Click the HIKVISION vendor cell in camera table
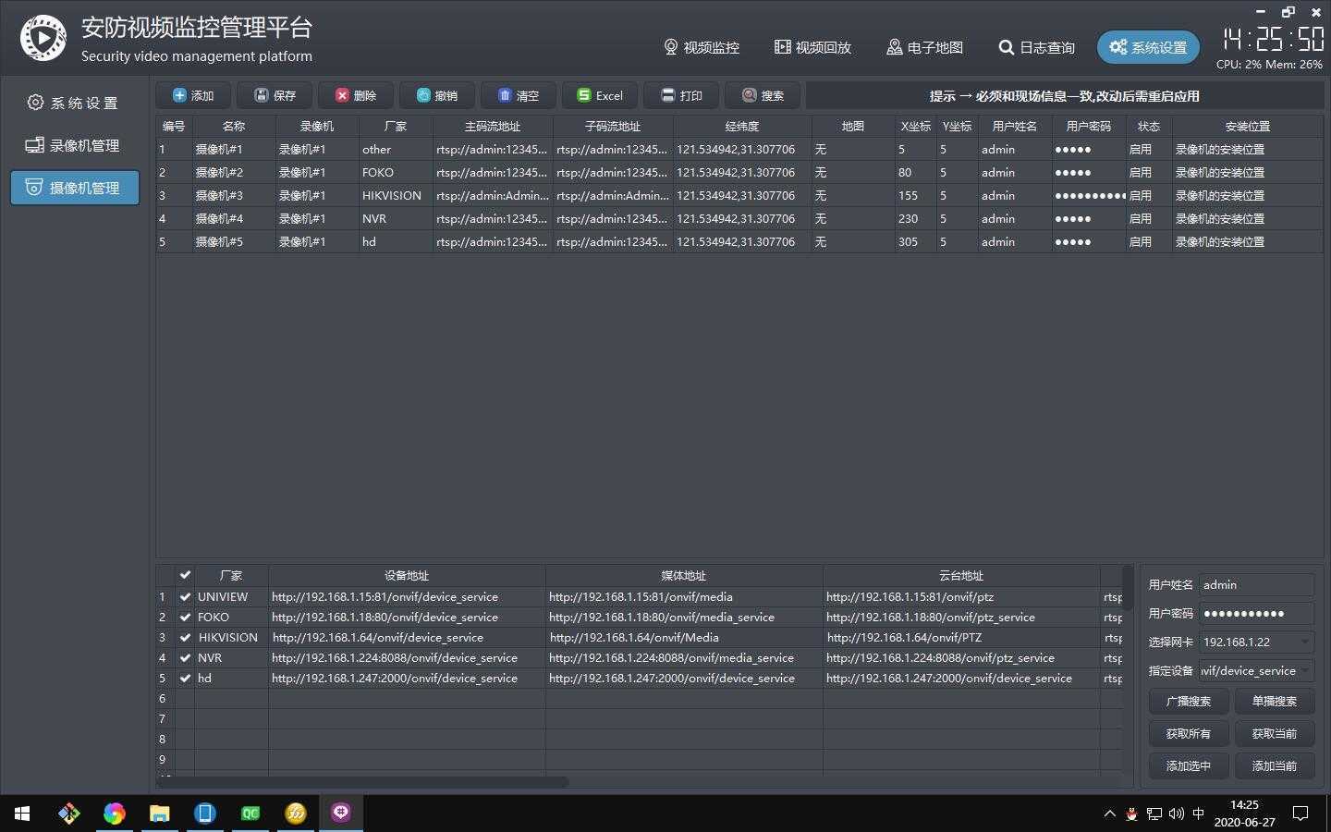The image size is (1331, 832). tap(396, 195)
